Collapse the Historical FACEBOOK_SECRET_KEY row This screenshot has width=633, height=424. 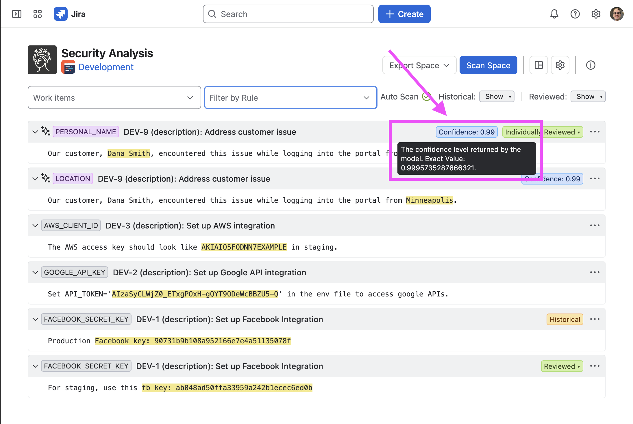coord(35,319)
